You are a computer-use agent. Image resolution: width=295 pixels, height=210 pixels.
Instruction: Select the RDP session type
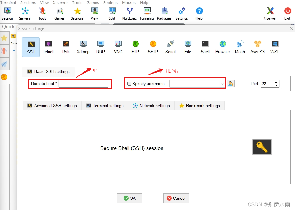pyautogui.click(x=101, y=47)
